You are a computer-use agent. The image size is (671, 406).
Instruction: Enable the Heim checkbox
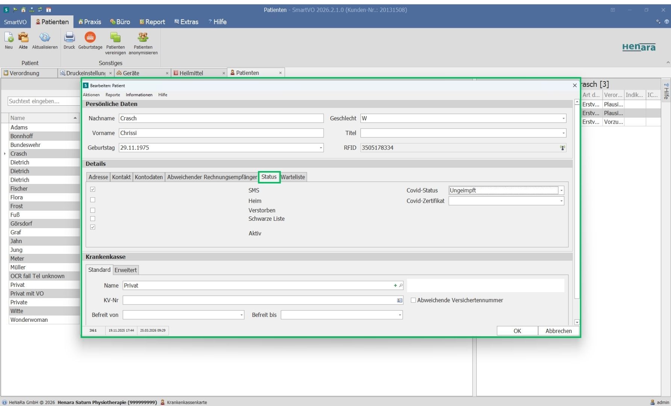pyautogui.click(x=92, y=200)
